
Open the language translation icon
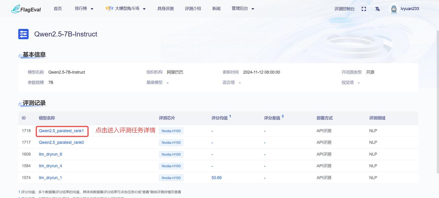pyautogui.click(x=377, y=9)
